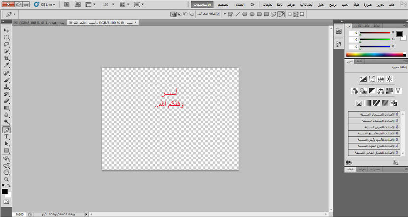Viewport: 408px width, 217px height.
Task: Select the Pen tool in toolbox
Action: point(6,130)
